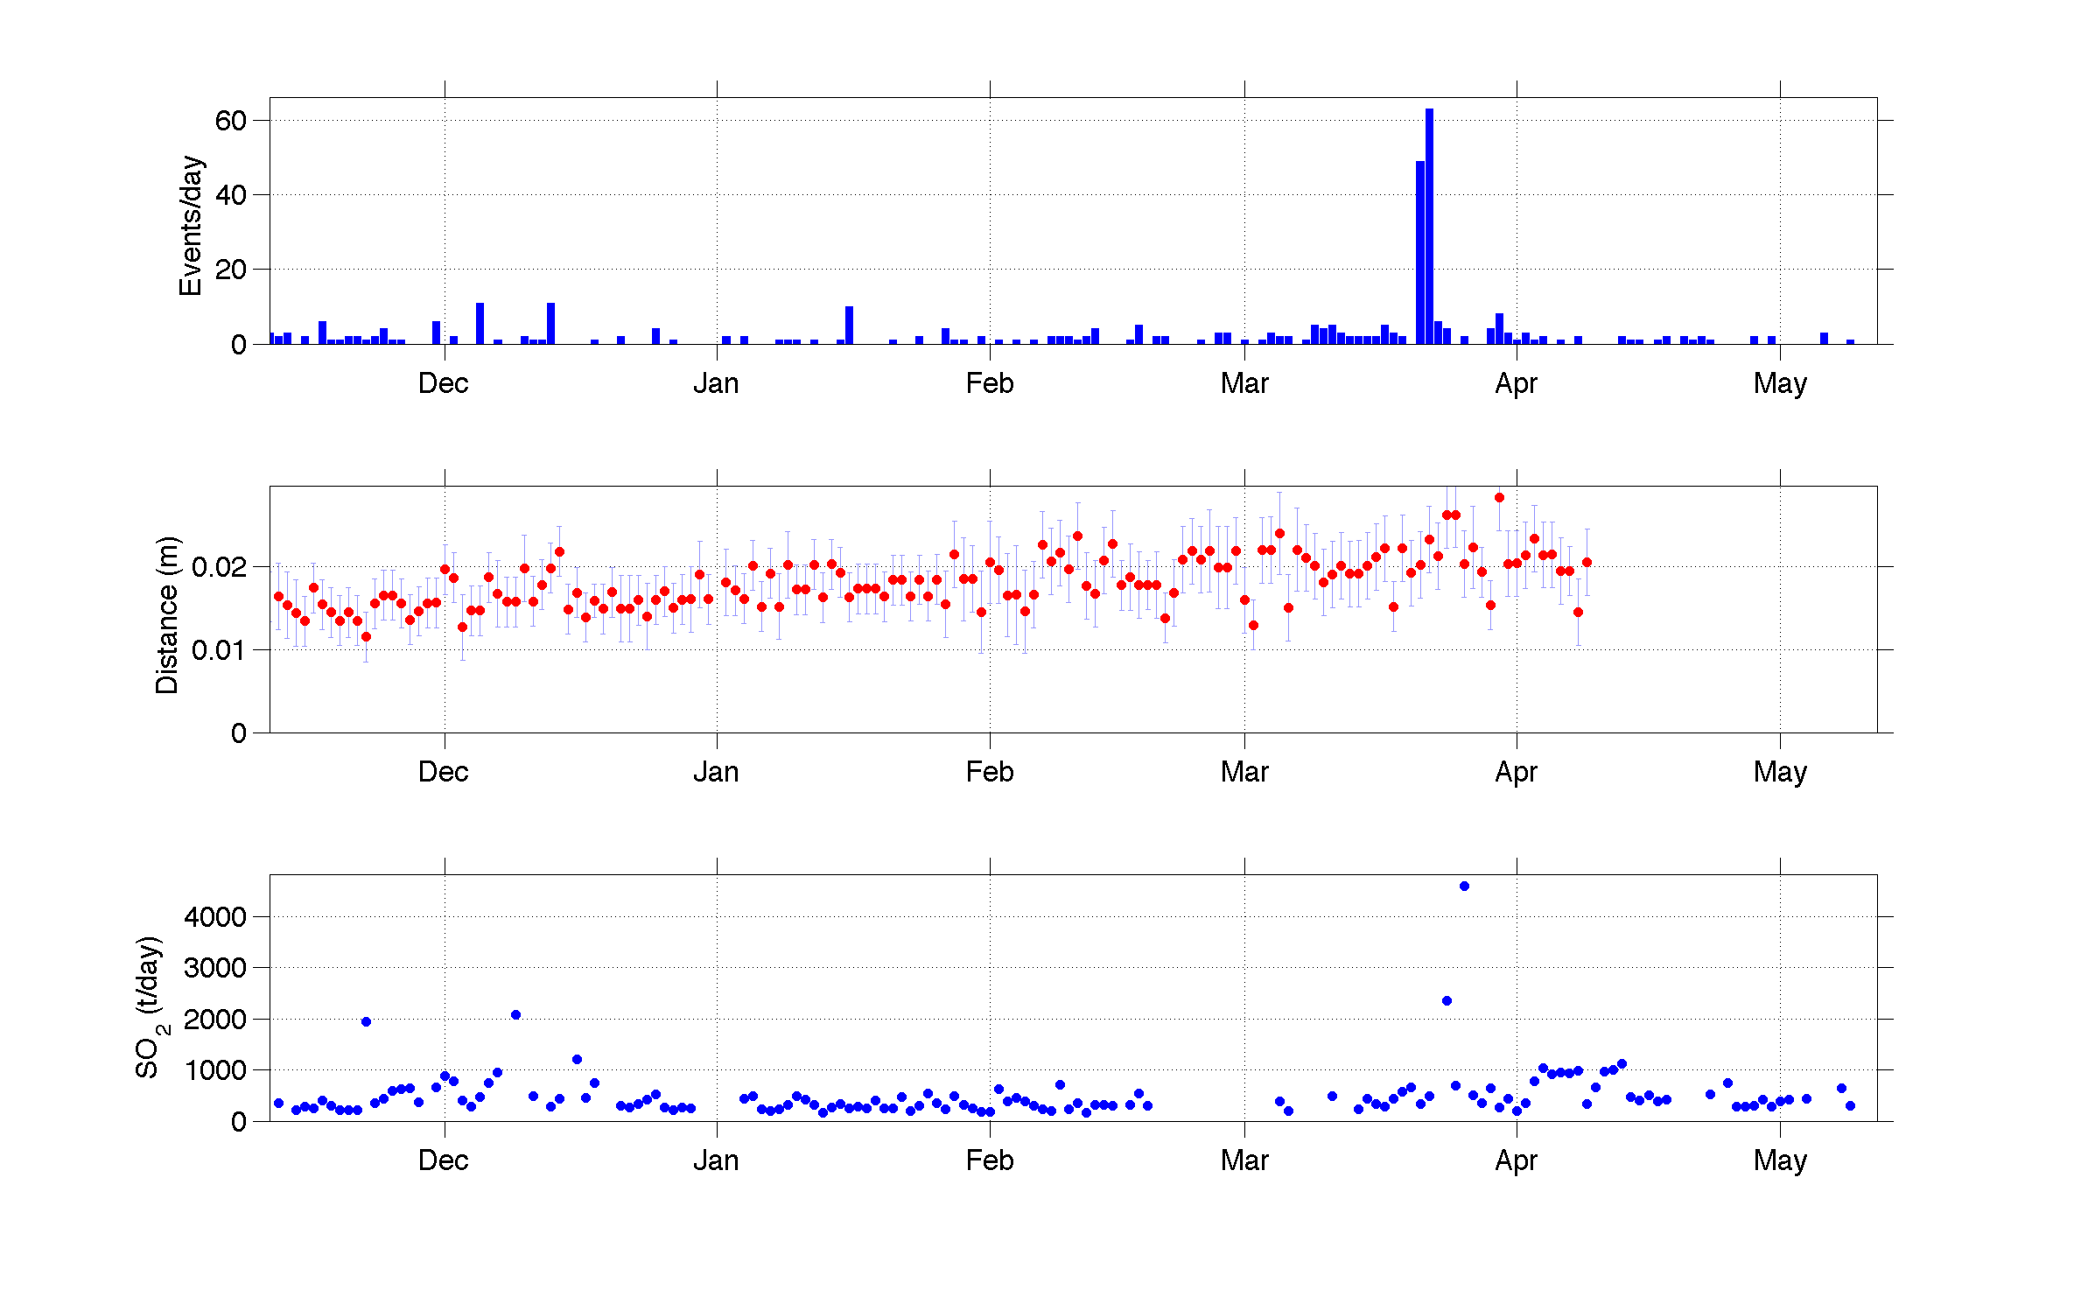
Task: Click 'Mar' label under the Distance plot
Action: [x=1244, y=772]
